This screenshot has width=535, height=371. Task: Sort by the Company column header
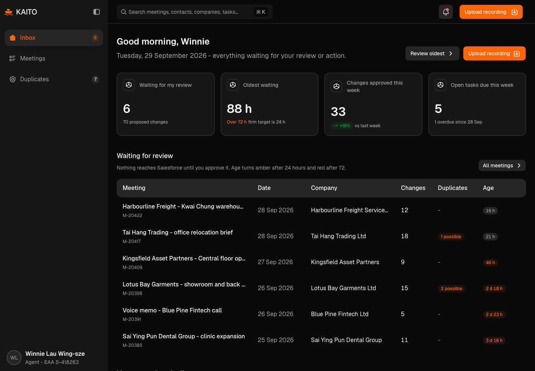[x=324, y=188]
